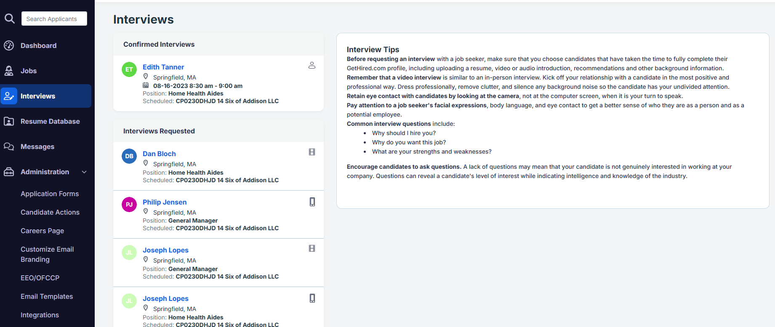The image size is (775, 327).
Task: Click JL avatar on Joseph Lopes Home Health Aides card
Action: click(x=129, y=301)
